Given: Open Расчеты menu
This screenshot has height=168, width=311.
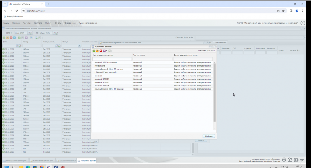Looking at the screenshot, I should [x=27, y=23].
